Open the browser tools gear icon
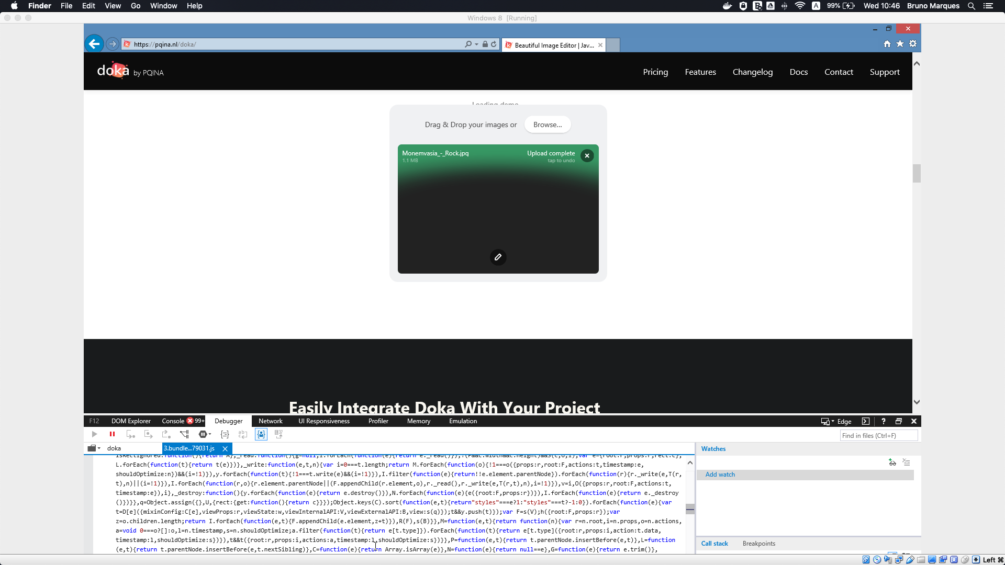The width and height of the screenshot is (1005, 565). click(x=913, y=44)
